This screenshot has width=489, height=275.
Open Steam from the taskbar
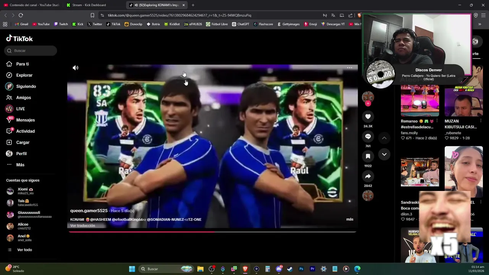point(290,269)
